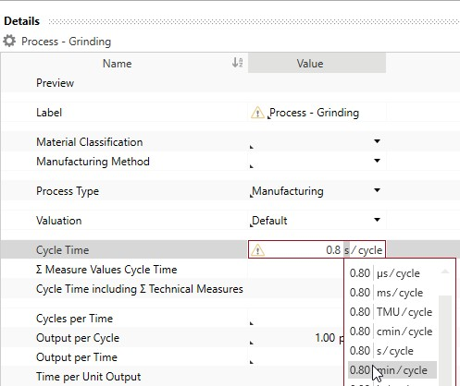Click the Name column header
The image size is (460, 386).
click(117, 64)
